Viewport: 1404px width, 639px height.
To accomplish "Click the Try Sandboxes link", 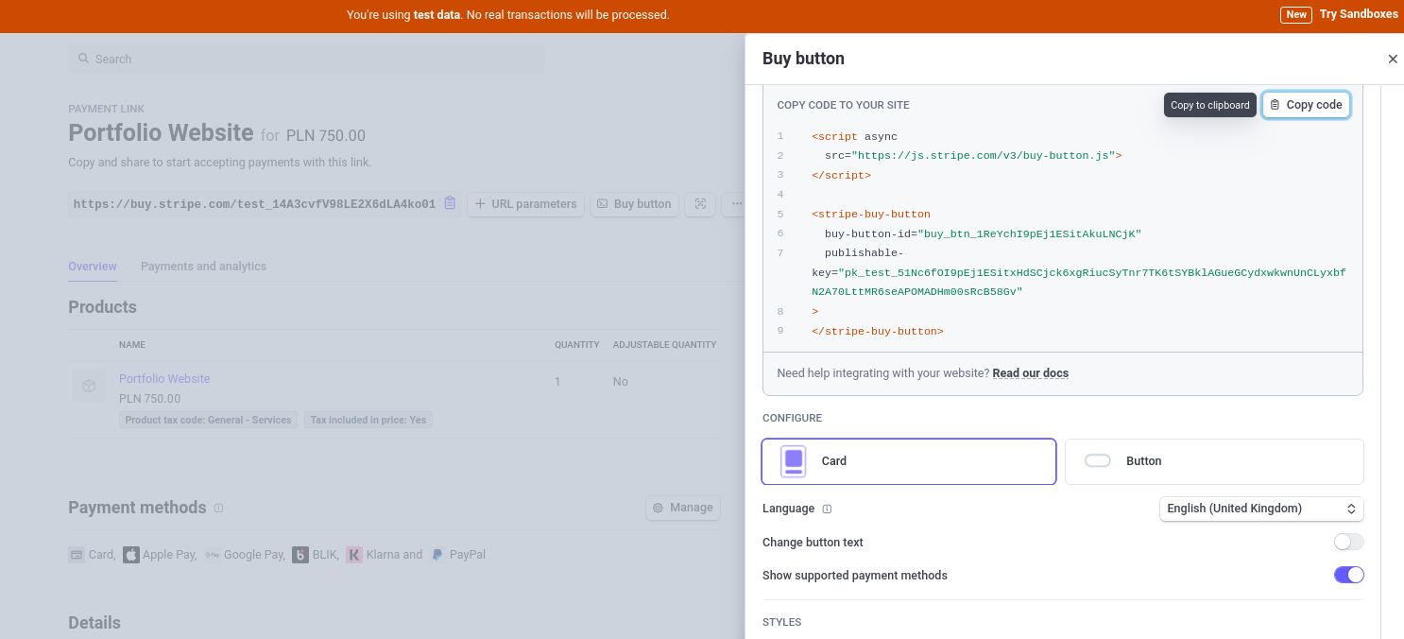I will 1359,14.
